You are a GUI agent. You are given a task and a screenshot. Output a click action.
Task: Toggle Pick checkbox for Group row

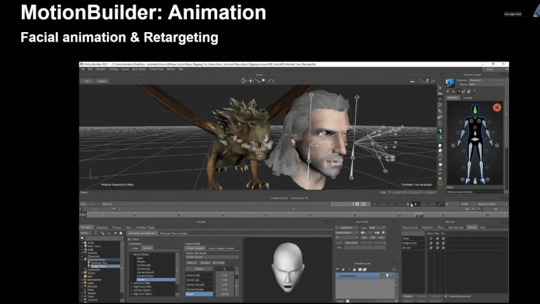[437, 238]
